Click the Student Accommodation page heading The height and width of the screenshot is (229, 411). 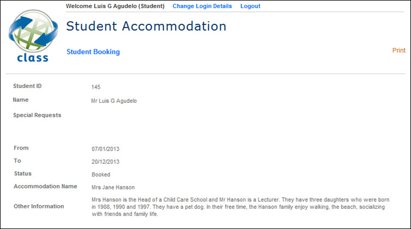point(146,26)
